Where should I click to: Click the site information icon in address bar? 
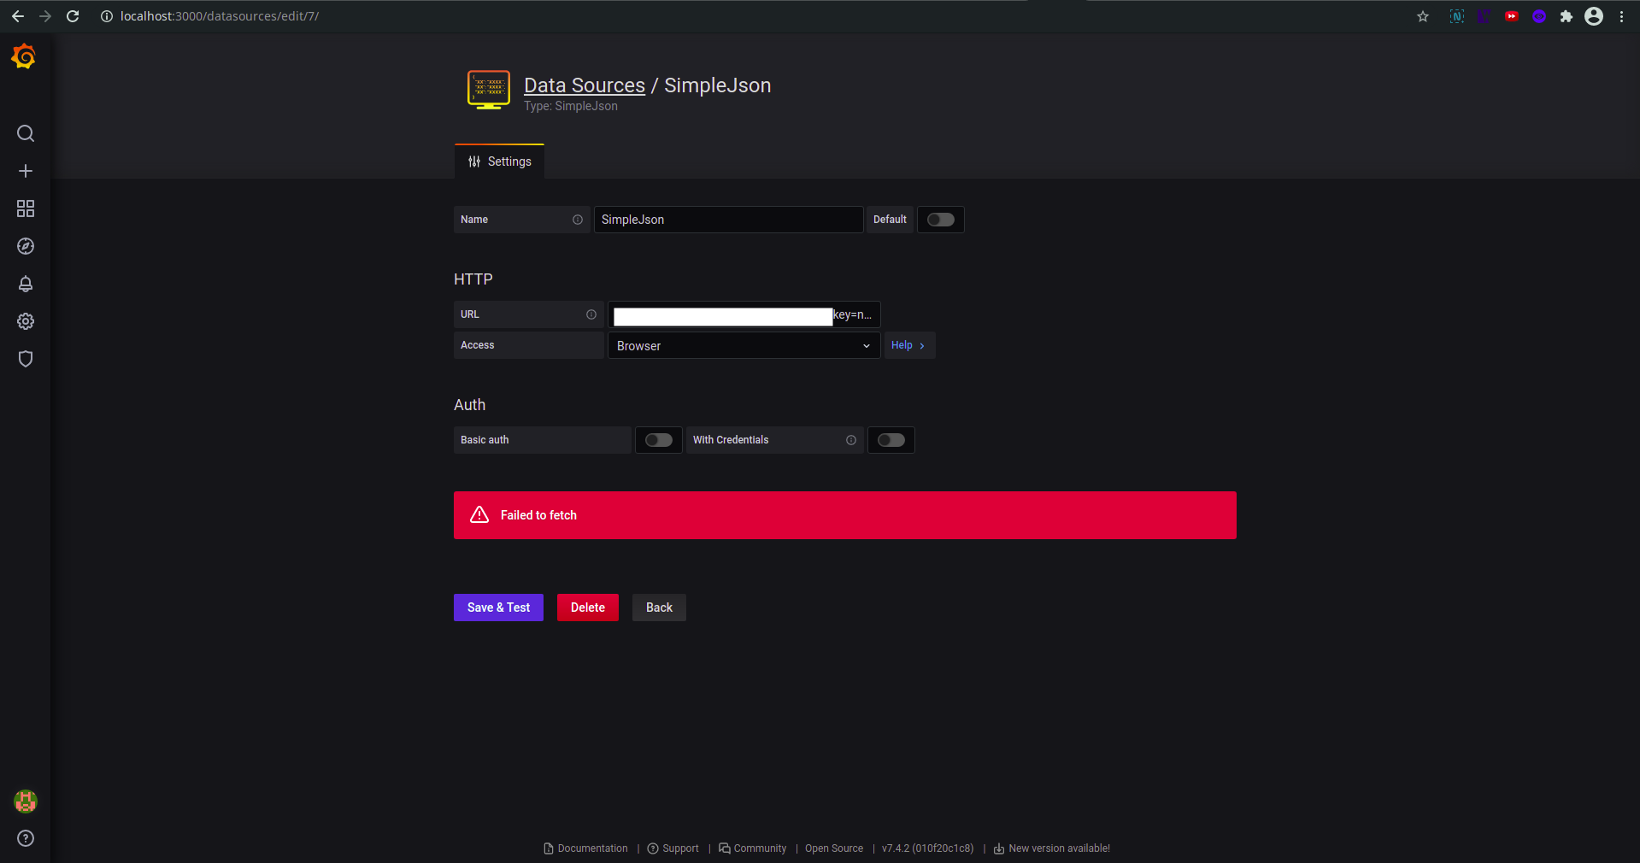tap(107, 16)
